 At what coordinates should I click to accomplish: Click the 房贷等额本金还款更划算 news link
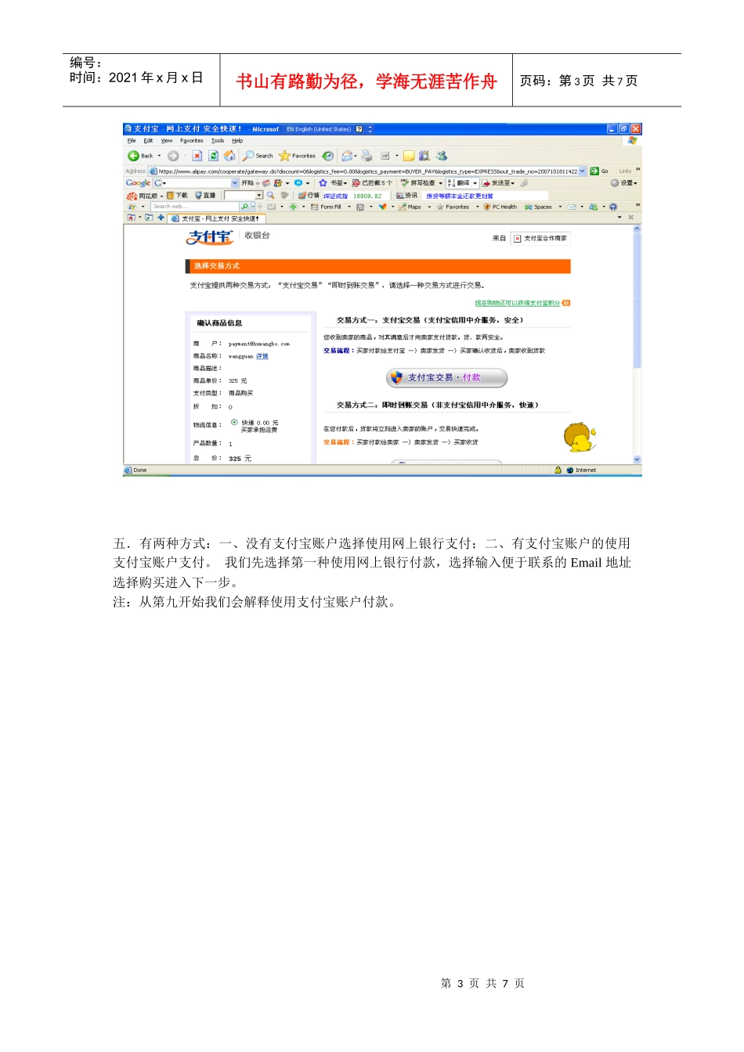pyautogui.click(x=460, y=196)
